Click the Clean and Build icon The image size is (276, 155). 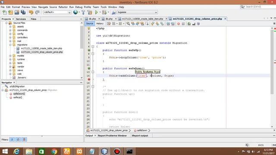(x=90, y=12)
